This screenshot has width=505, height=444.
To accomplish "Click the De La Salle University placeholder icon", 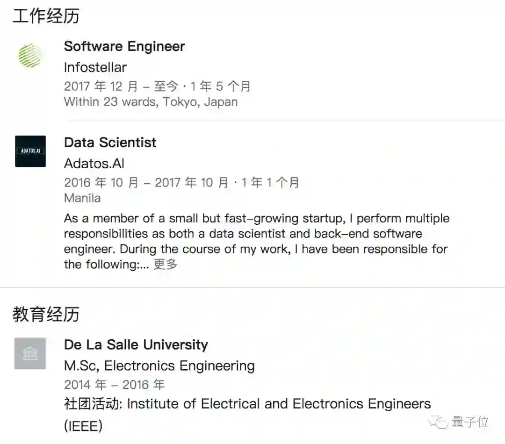I will coord(30,353).
